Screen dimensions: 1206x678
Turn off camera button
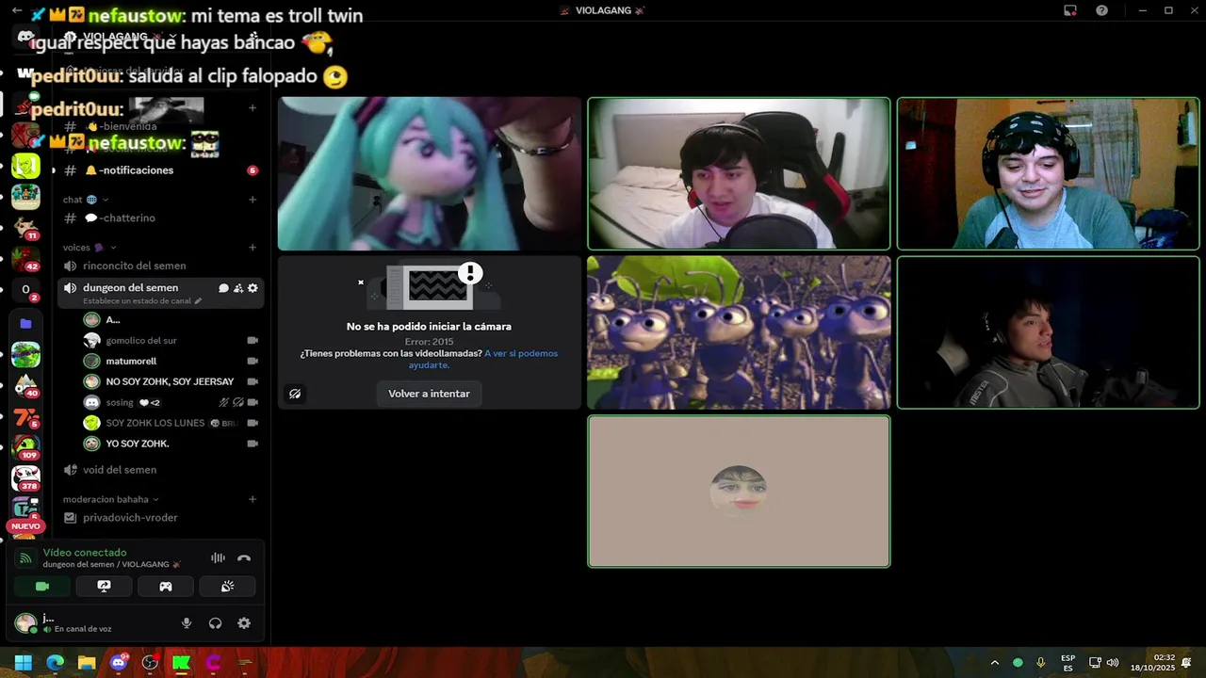coord(42,586)
